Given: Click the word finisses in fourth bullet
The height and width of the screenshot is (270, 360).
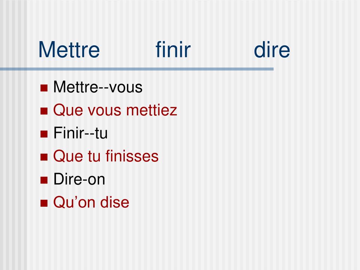Looking at the screenshot, I should coord(132,156).
